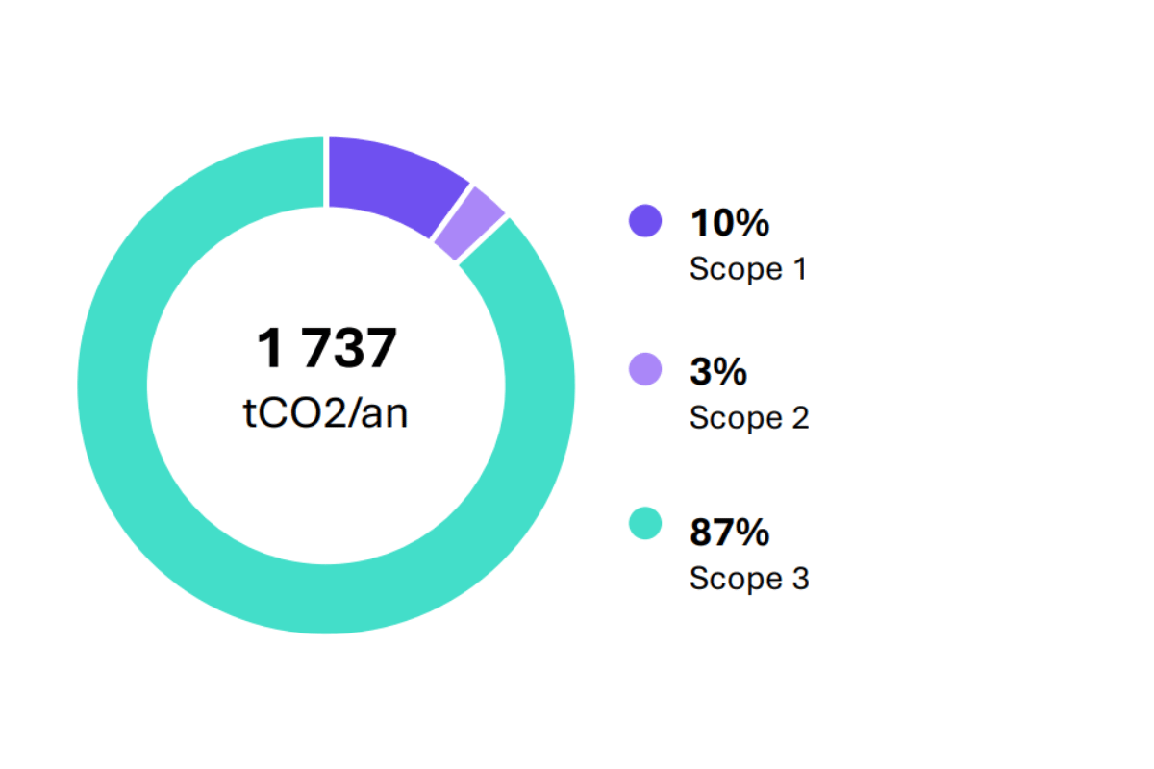This screenshot has width=1154, height=769.
Task: Click the percent sign in the 87% value
Action: point(753,532)
